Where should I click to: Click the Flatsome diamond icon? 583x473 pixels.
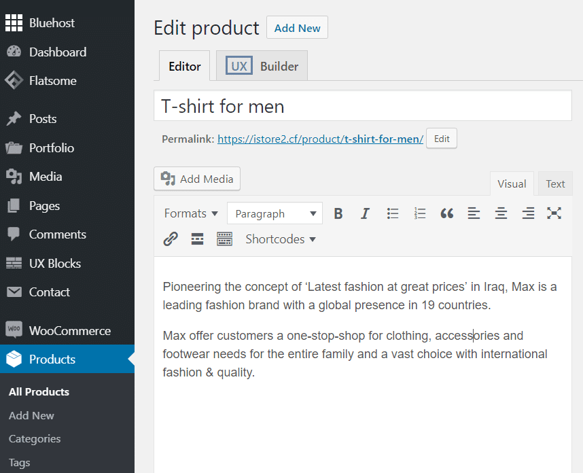[x=14, y=80]
